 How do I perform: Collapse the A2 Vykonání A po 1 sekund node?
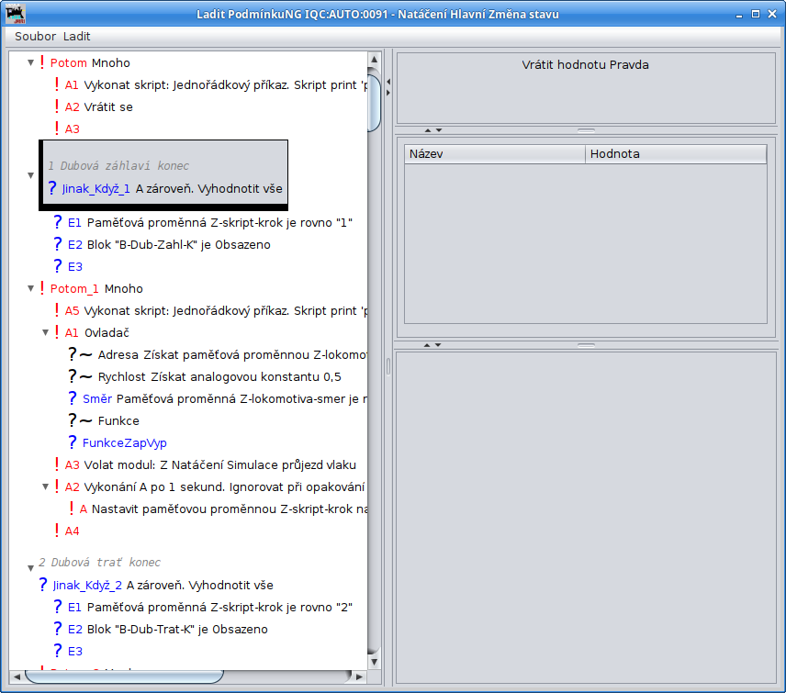click(46, 487)
